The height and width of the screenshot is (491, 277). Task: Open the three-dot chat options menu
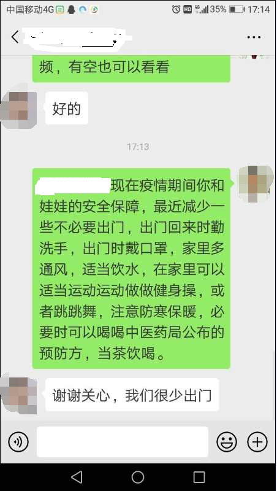[x=254, y=37]
